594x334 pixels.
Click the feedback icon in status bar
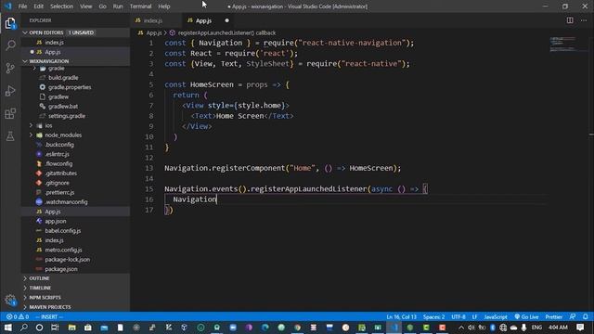[x=573, y=316]
